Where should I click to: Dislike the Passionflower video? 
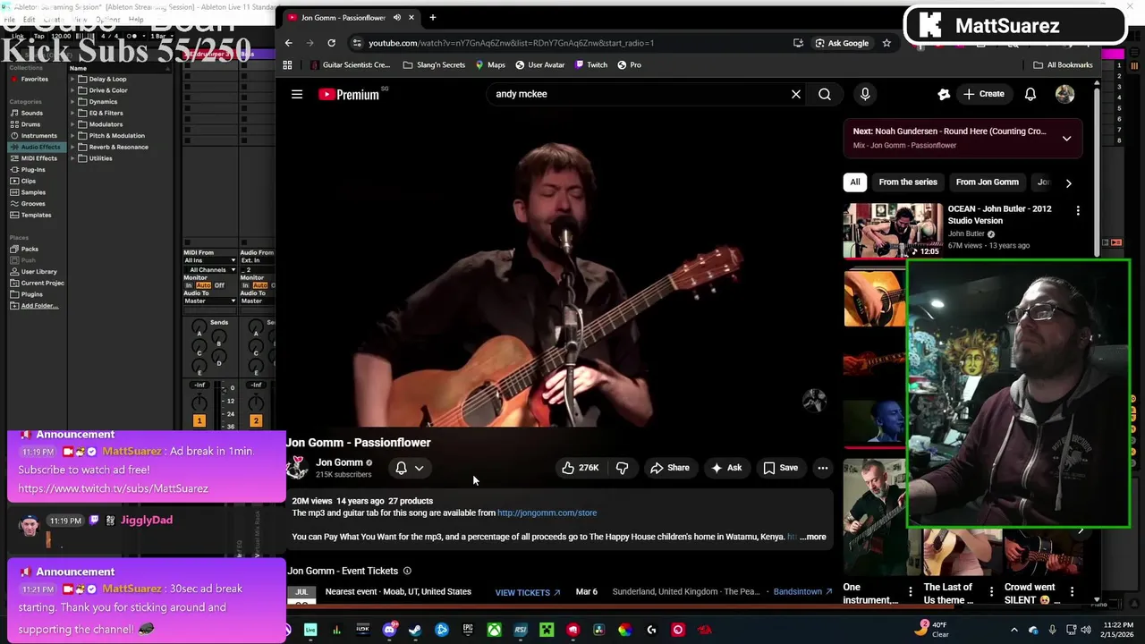[x=623, y=468]
